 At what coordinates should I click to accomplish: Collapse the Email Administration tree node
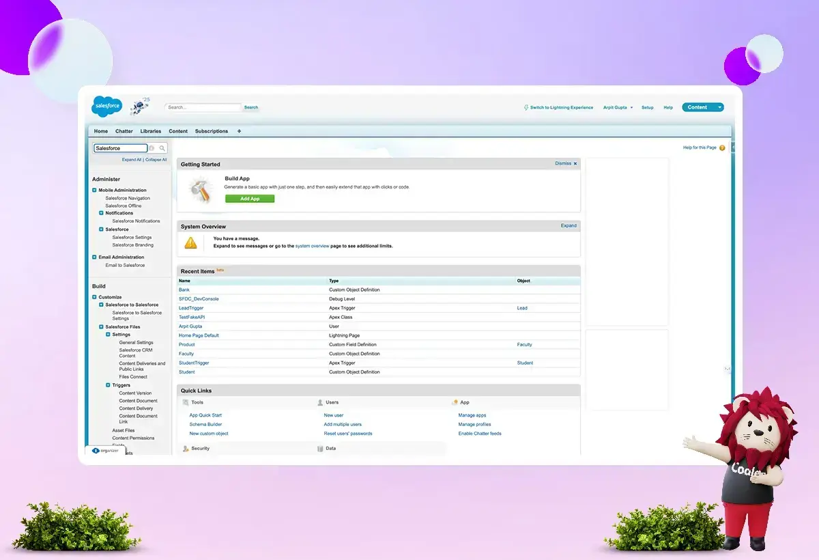95,257
